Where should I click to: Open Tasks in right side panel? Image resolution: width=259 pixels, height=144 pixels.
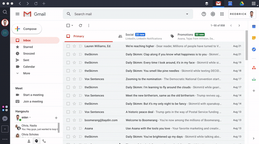coord(254,50)
